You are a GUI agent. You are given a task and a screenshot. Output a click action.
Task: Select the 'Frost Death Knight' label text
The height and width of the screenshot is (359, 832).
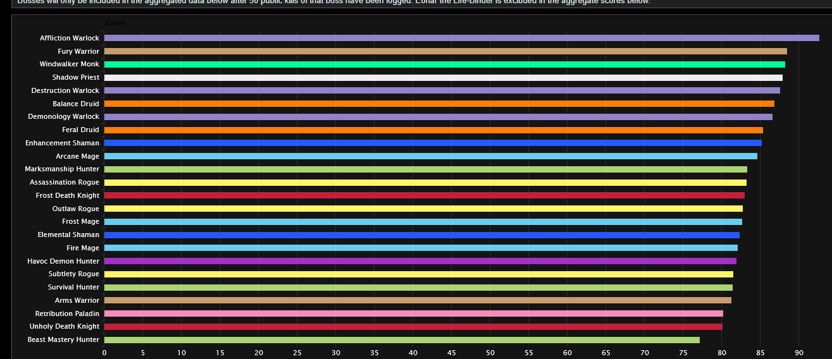click(x=68, y=195)
